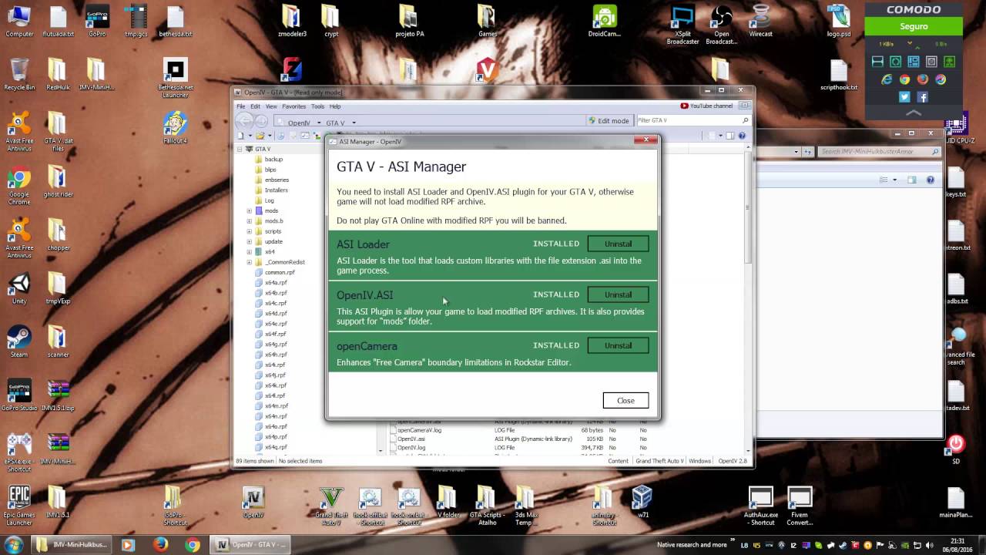Open the Favorites menu in OpenIV
The image size is (986, 555).
293,106
